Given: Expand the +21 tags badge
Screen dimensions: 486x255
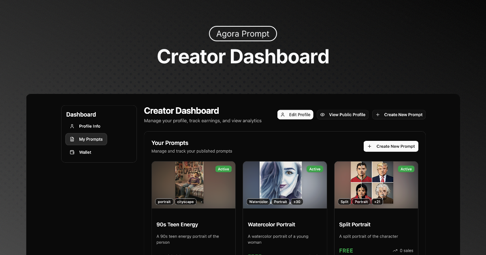Looking at the screenshot, I should 377,202.
